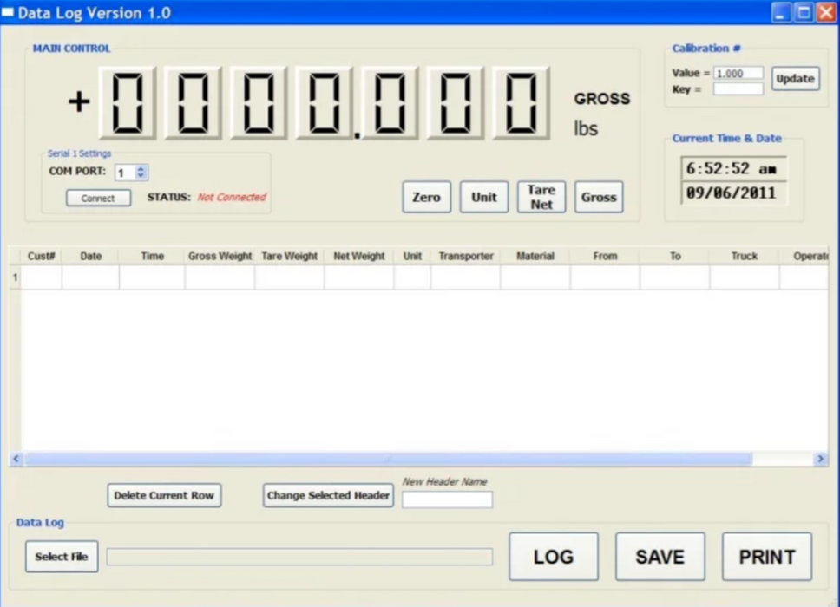Click Update to apply the calibration value
Viewport: 840px width, 607px height.
794,78
